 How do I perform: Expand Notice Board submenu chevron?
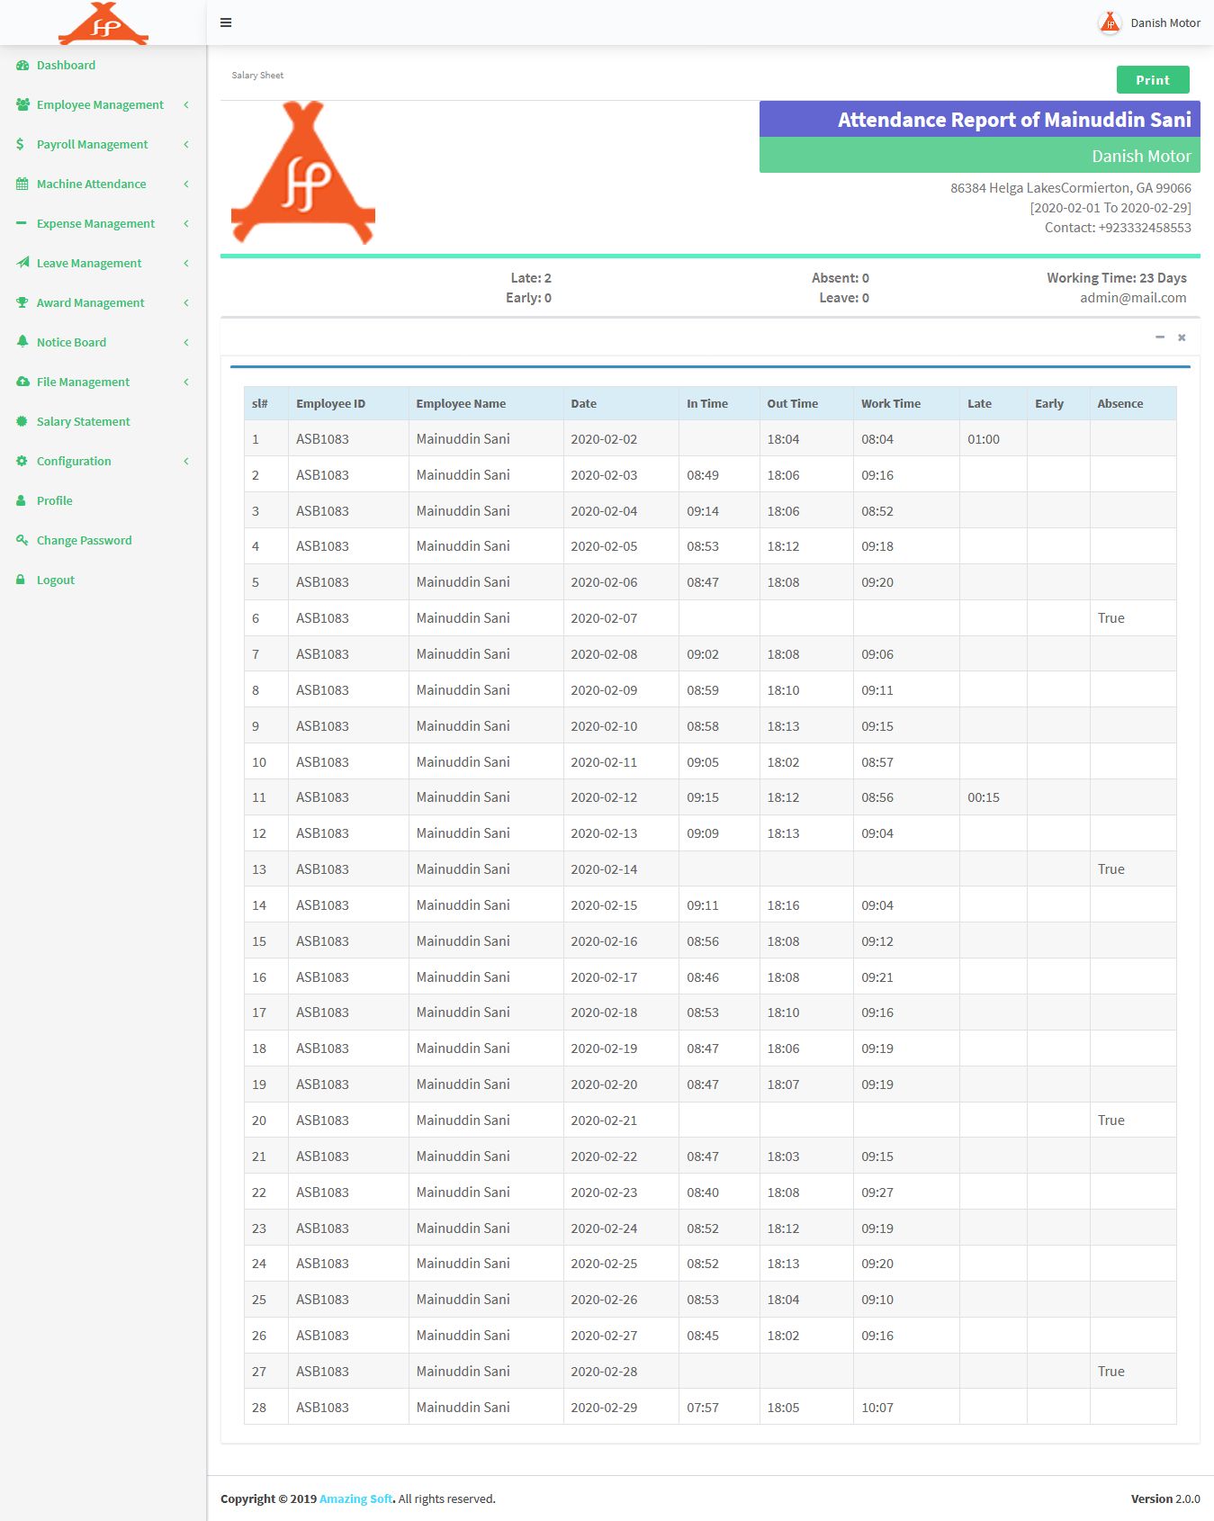[x=186, y=342]
